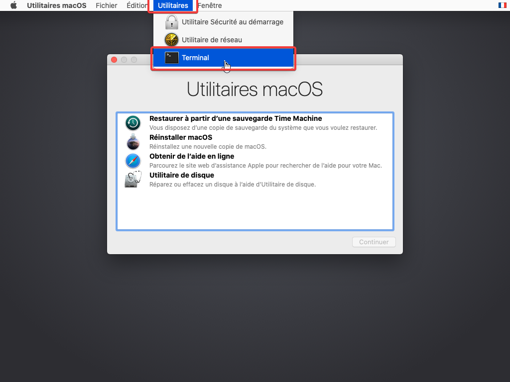Image resolution: width=510 pixels, height=382 pixels.
Task: Choose Utilitaire de réseau menu entry
Action: (x=224, y=40)
